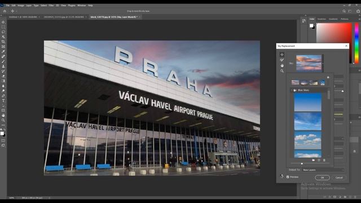Open the Layer menu
Image resolution: width=361 pixels, height=203 pixels.
pos(29,6)
